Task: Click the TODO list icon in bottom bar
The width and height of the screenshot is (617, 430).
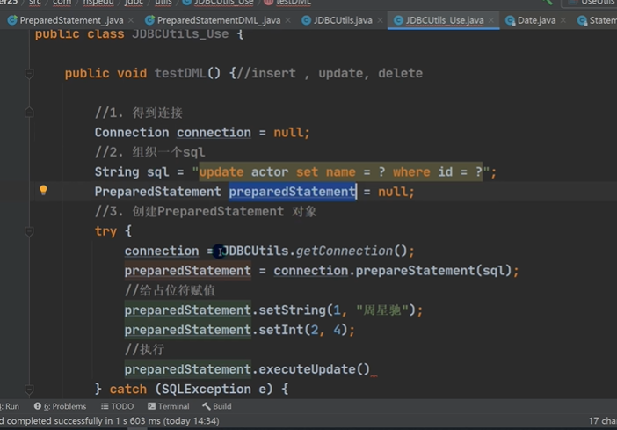Action: click(105, 406)
